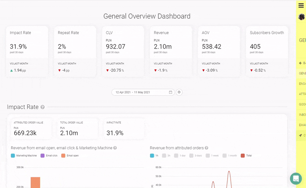The height and width of the screenshot is (188, 306).
Task: Toggle the Marketing Machine legend series
Action: (x=24, y=155)
